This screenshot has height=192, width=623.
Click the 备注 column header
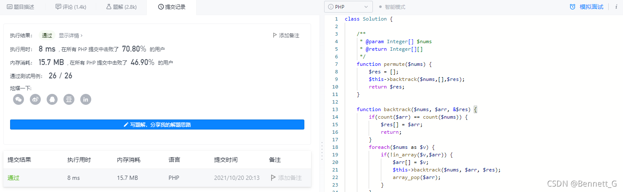pos(275,160)
